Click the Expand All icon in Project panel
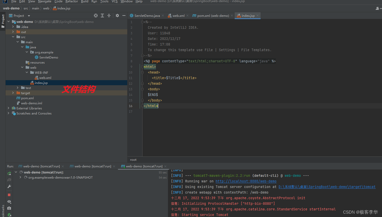Image resolution: width=382 pixels, height=217 pixels. click(102, 16)
